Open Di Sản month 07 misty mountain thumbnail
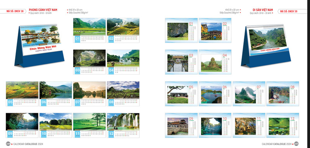The image size is (310, 148). (x=249, y=94)
